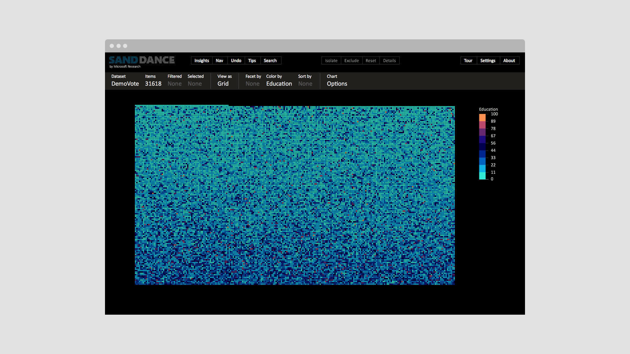Open the Facet by dropdown
This screenshot has width=630, height=354.
pyautogui.click(x=253, y=81)
